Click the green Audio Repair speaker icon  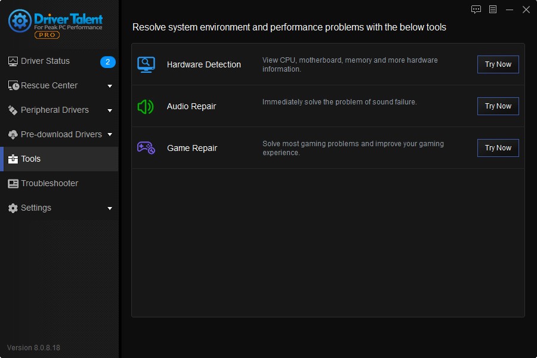(146, 107)
